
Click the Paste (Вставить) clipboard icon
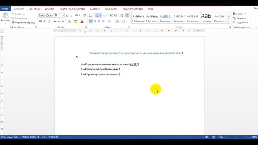(x=6, y=16)
